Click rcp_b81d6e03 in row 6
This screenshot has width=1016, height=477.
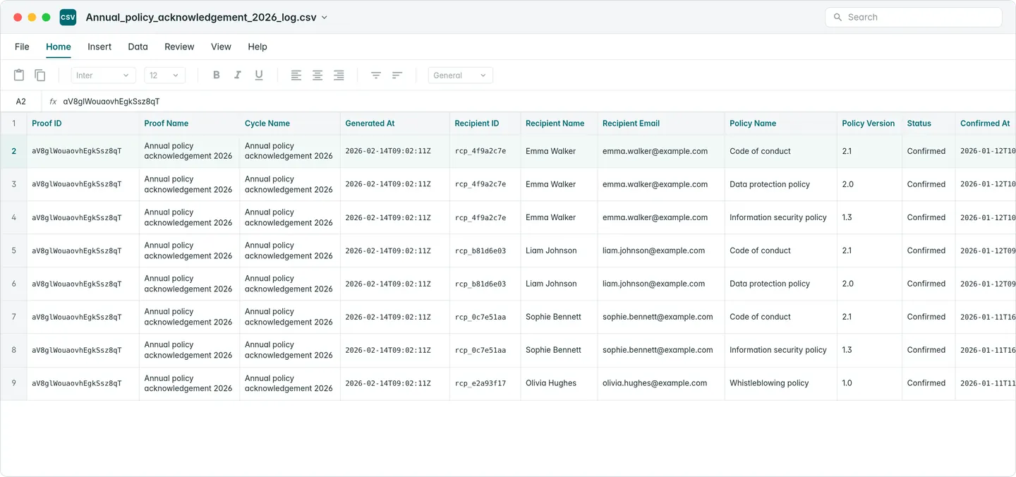point(485,284)
